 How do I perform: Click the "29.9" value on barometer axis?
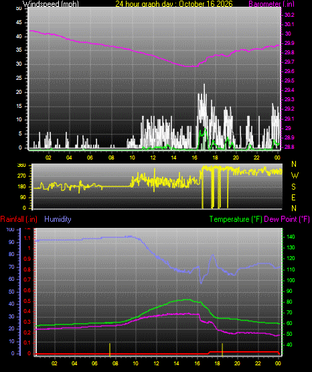click(x=289, y=43)
